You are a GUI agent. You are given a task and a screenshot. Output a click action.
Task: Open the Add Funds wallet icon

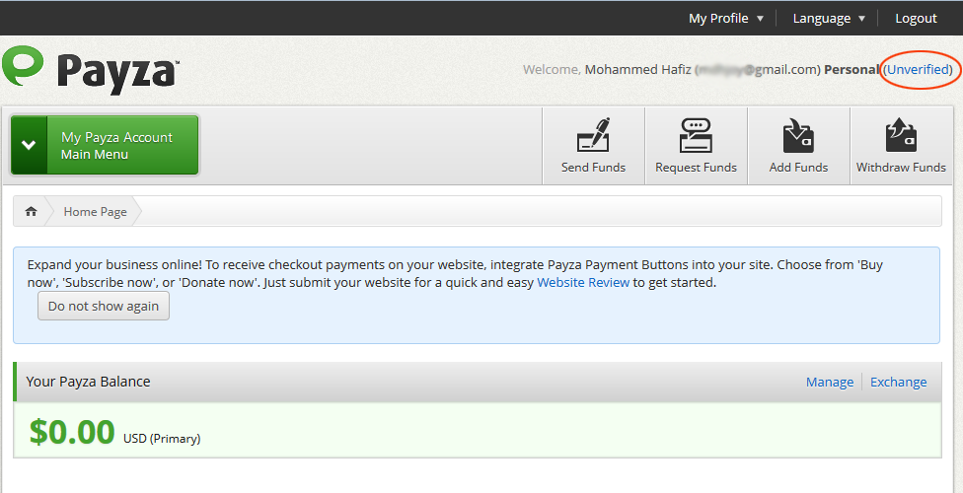pos(798,135)
